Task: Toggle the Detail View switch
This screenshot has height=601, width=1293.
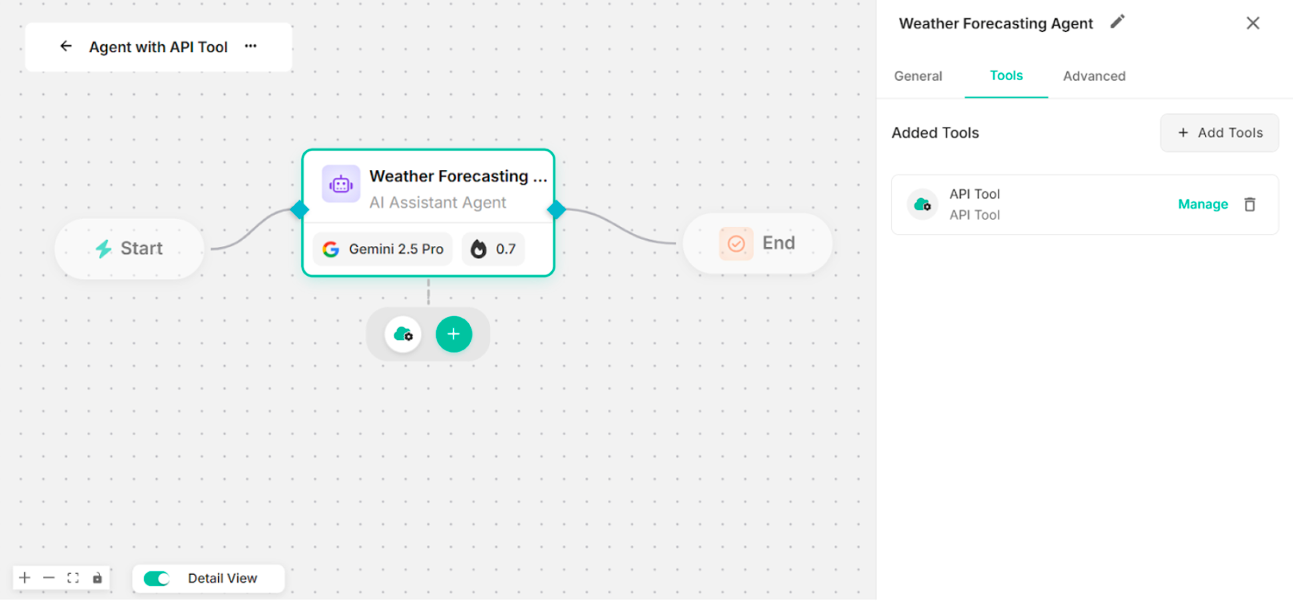Action: [x=155, y=578]
